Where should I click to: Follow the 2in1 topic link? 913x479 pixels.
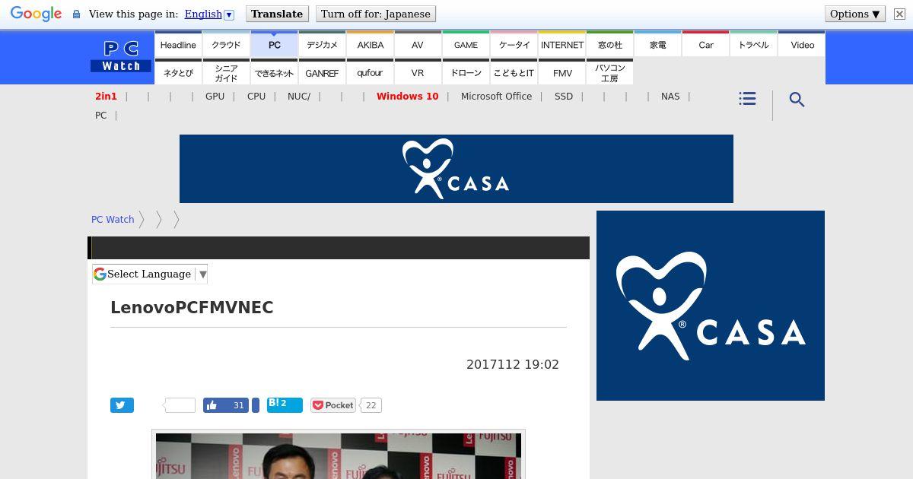(x=106, y=96)
